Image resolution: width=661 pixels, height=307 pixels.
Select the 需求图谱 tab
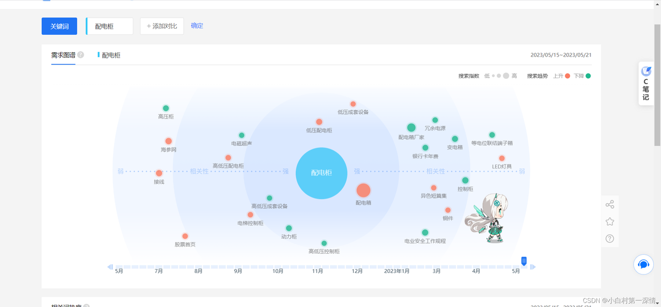point(63,55)
